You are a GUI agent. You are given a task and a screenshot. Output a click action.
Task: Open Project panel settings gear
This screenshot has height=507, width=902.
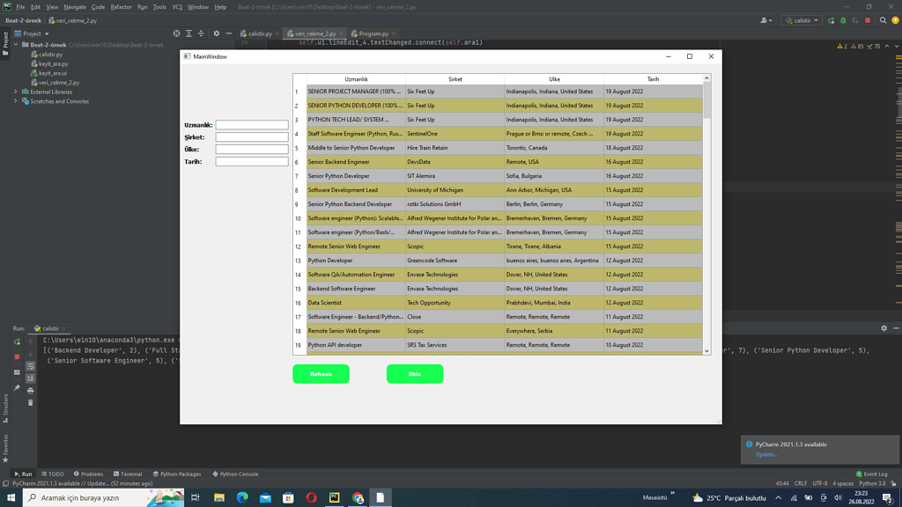click(217, 34)
